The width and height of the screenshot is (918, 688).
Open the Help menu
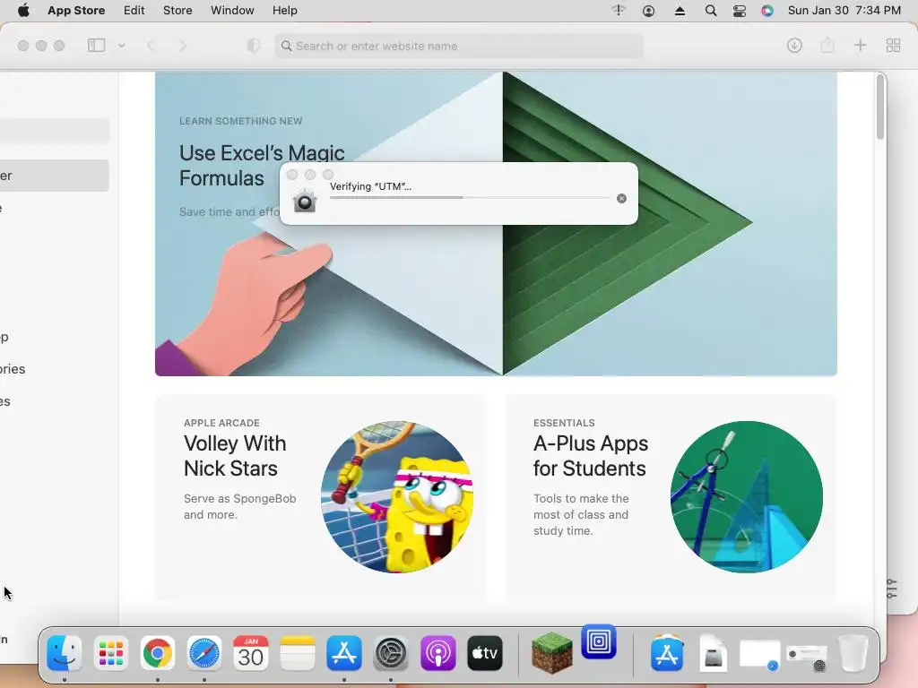point(284,11)
